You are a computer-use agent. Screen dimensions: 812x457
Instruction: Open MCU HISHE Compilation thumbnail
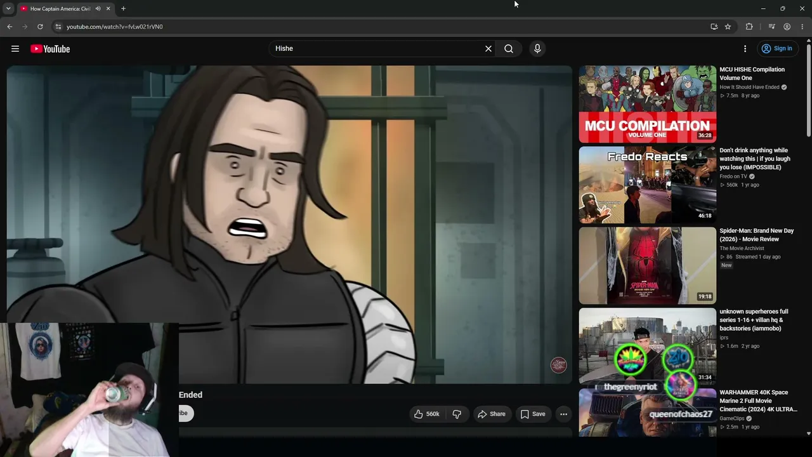(x=647, y=104)
